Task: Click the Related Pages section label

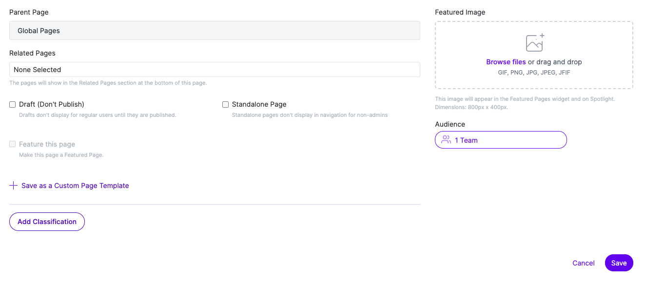Action: pos(32,53)
